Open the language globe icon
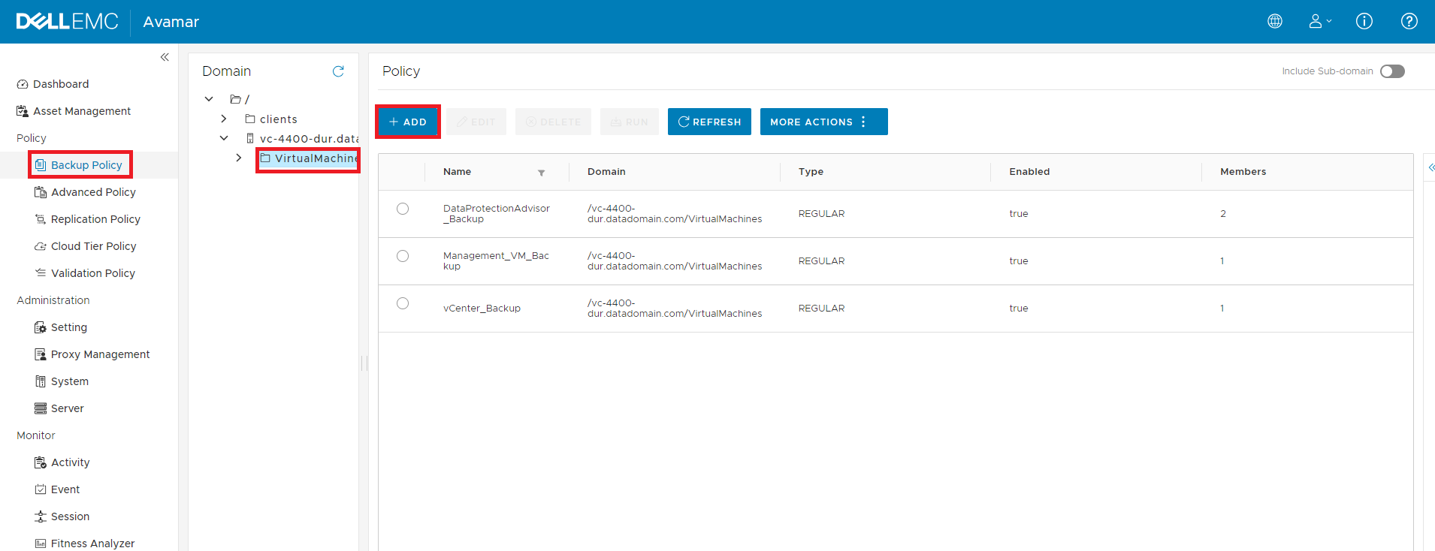 1275,21
